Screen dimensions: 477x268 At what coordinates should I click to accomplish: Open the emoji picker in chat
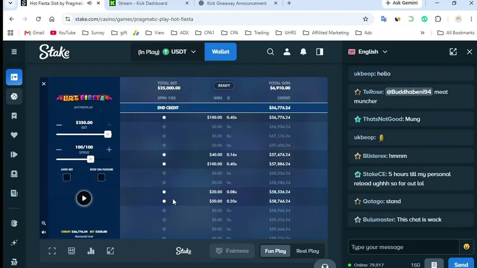[x=466, y=247]
